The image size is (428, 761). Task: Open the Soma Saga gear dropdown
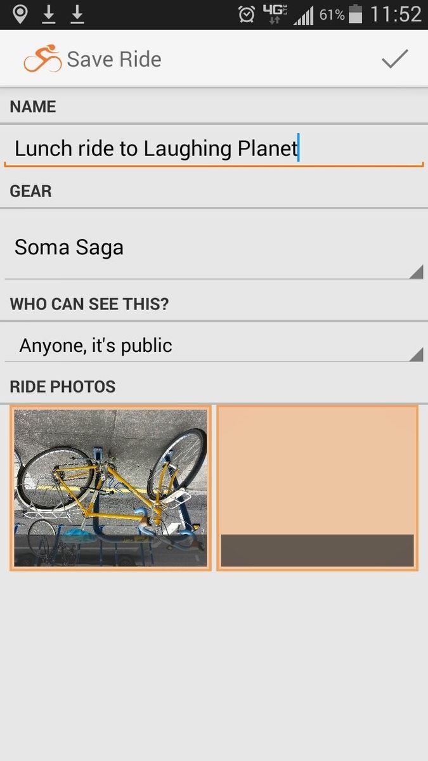point(214,247)
